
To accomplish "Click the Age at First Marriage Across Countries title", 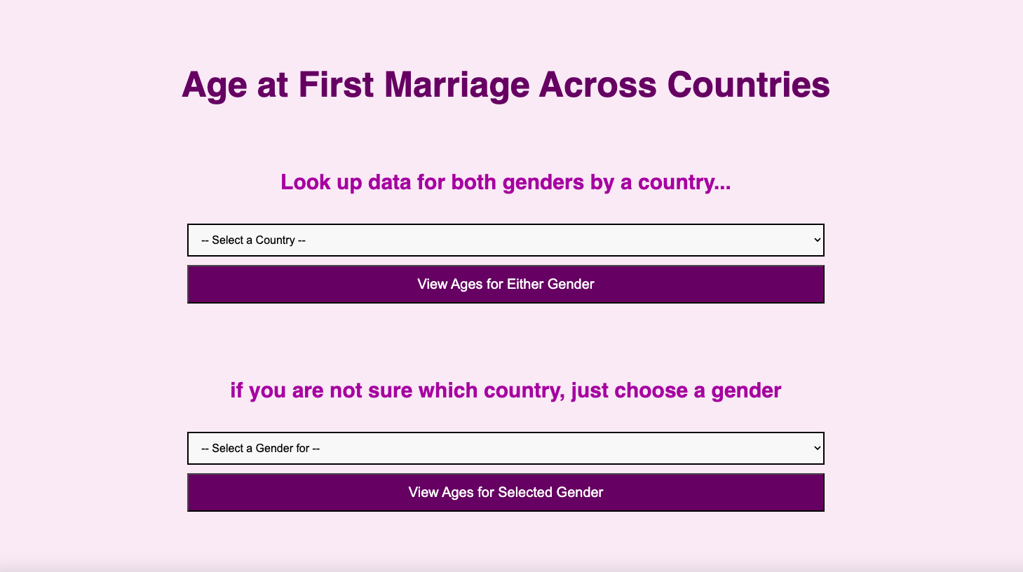I will click(506, 85).
